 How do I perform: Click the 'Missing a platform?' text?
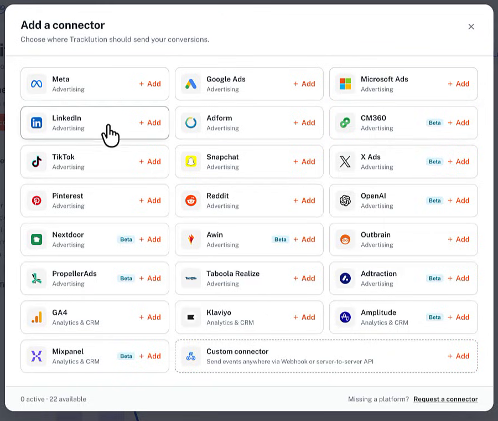(378, 399)
